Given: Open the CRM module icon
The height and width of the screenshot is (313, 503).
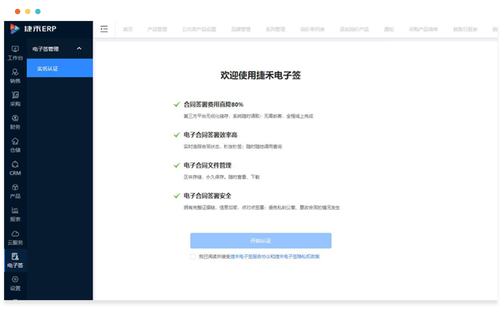Looking at the screenshot, I should pos(15,168).
